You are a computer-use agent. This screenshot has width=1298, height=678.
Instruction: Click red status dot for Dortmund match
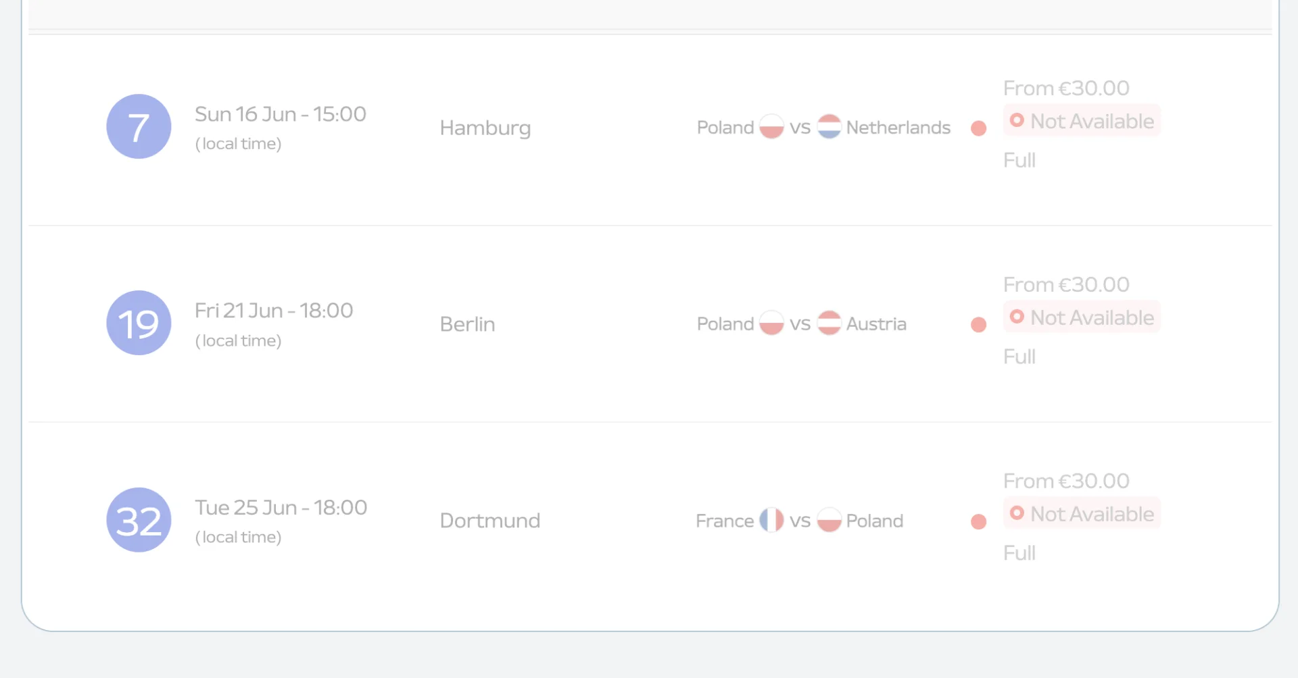point(978,522)
